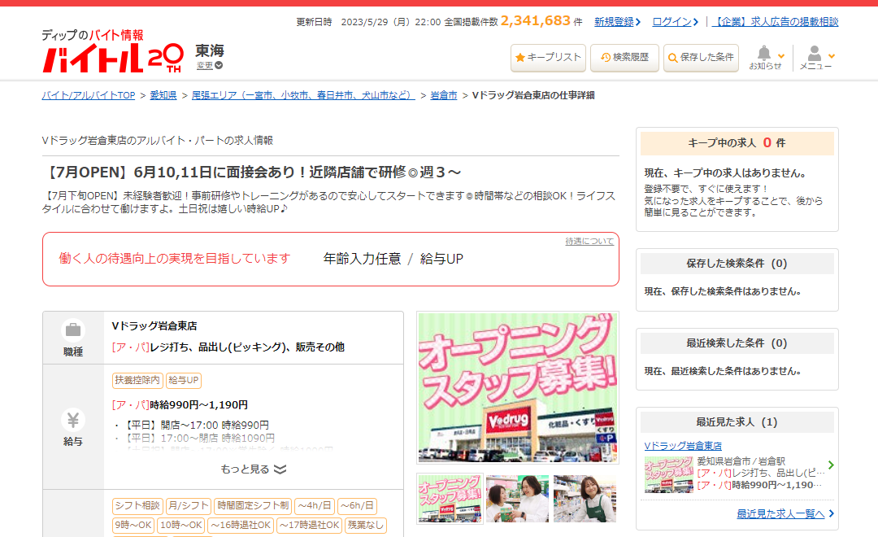This screenshot has height=537, width=878.
Task: Select the first opening-staff thumbnail
Action: (450, 499)
